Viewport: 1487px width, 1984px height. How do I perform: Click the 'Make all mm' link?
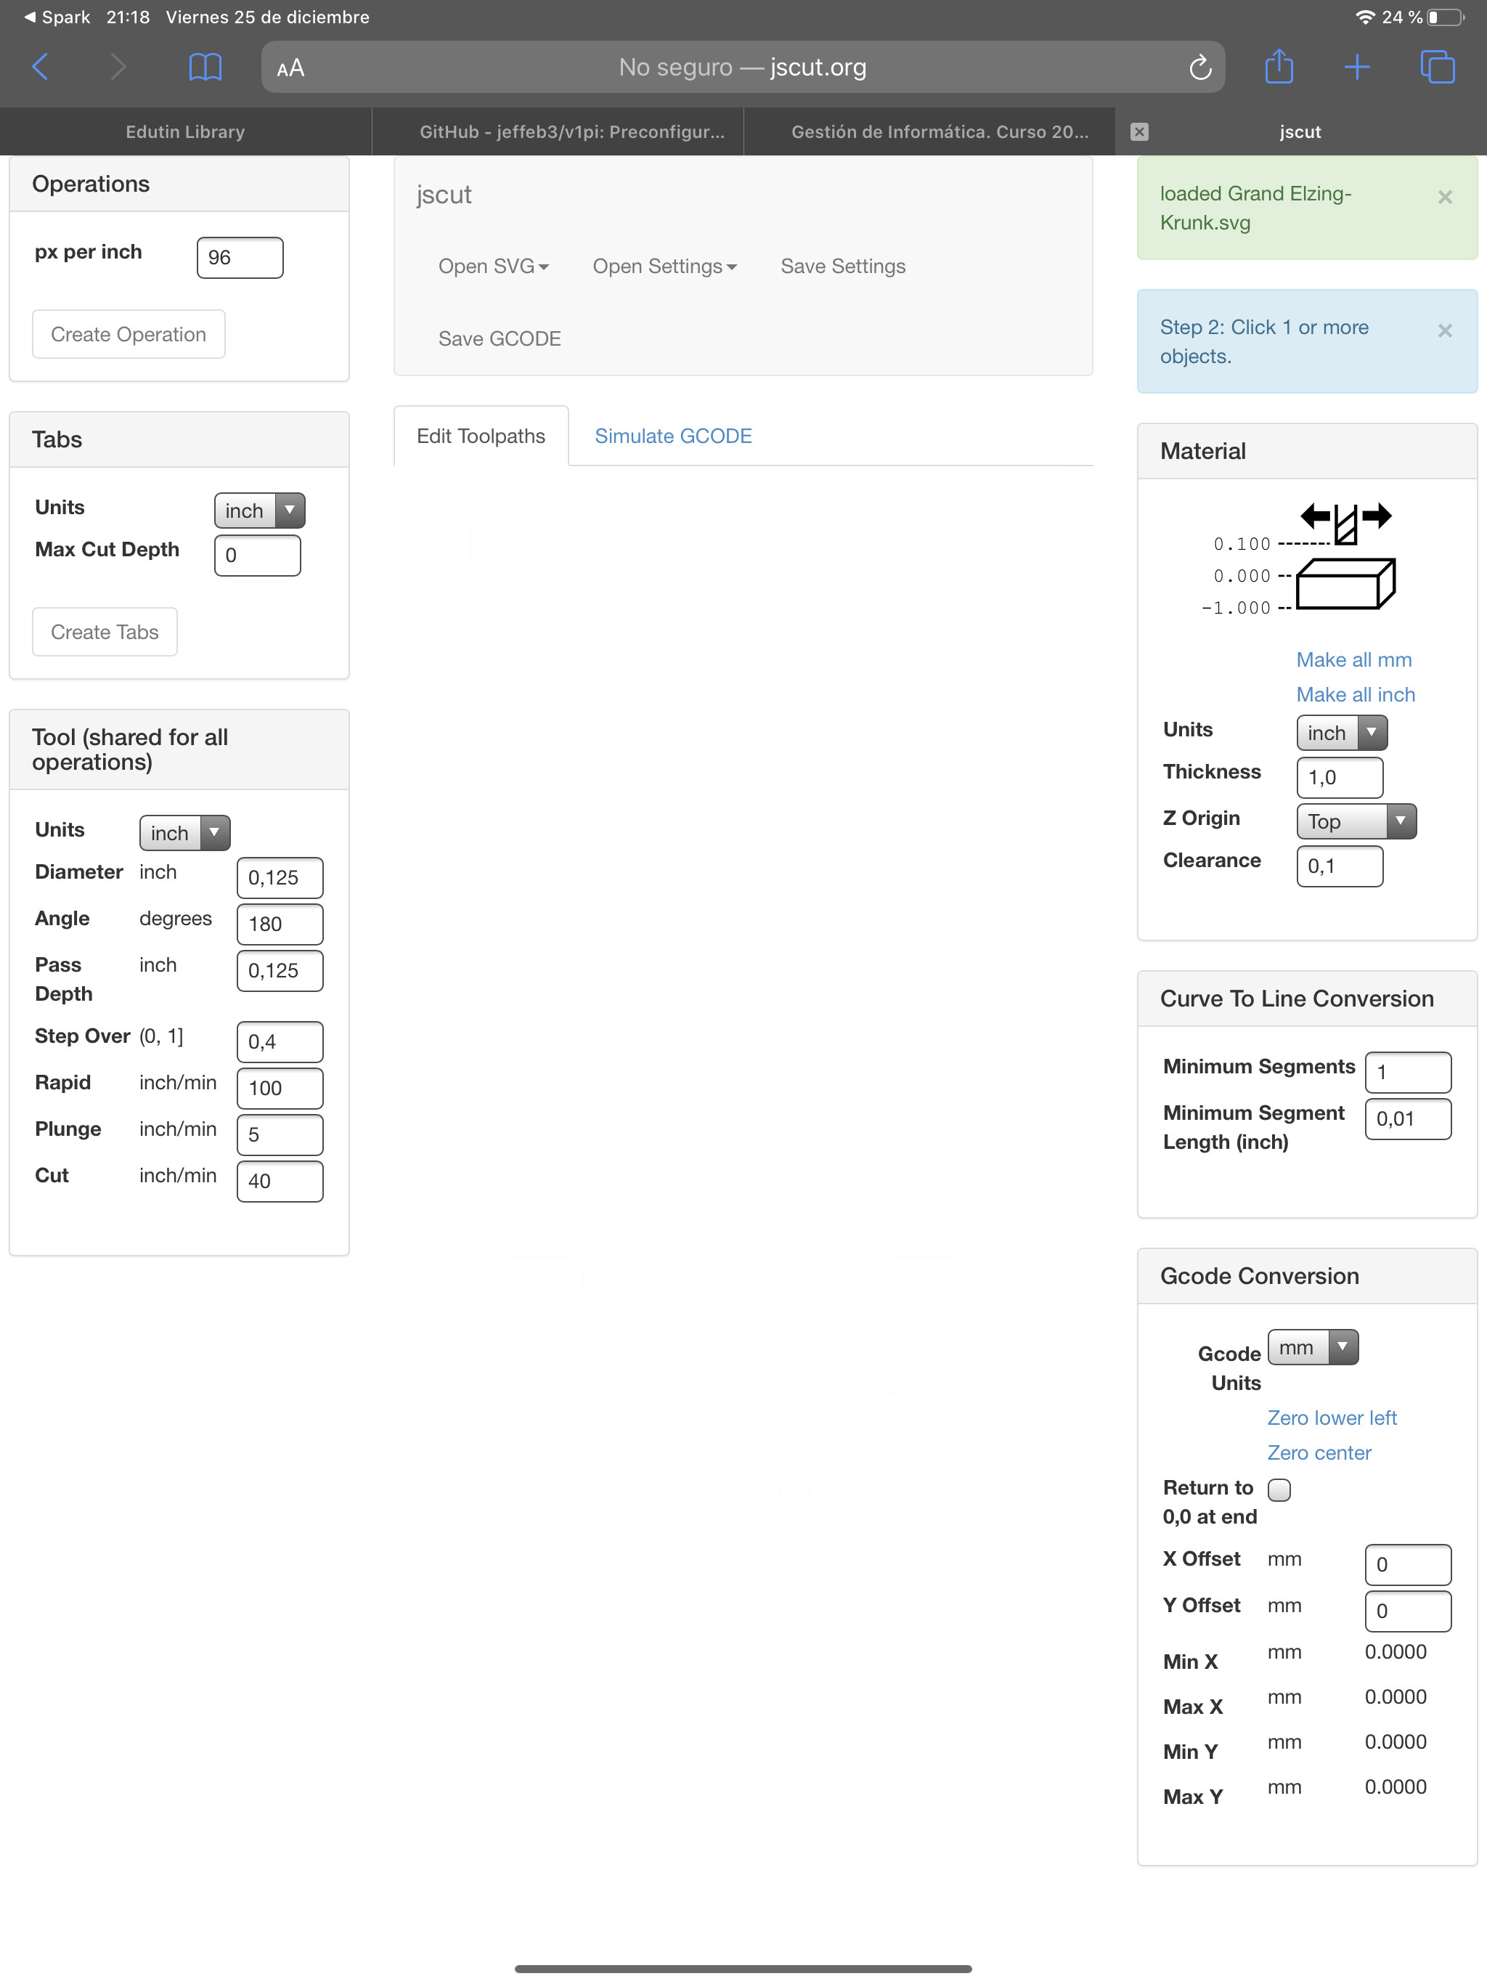(x=1354, y=660)
